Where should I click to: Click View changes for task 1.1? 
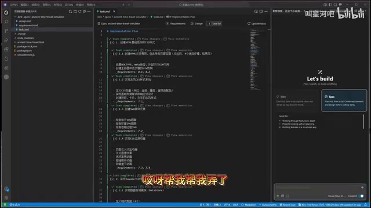coord(152,50)
